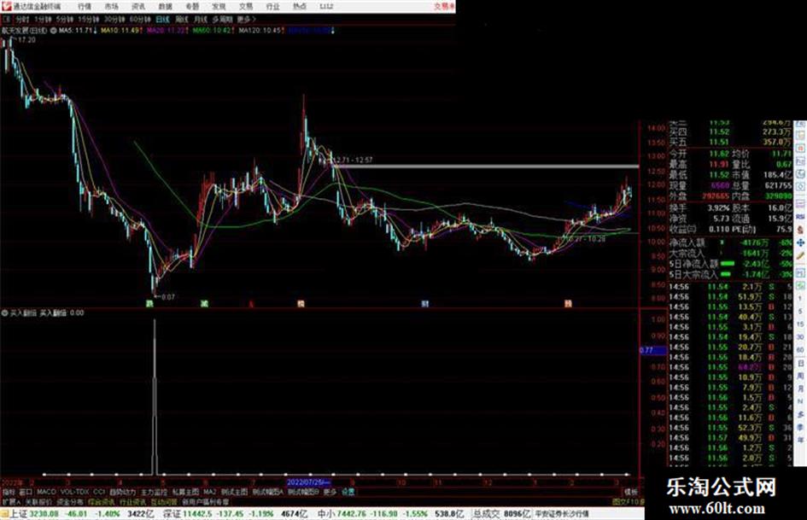The image size is (807, 520).
Task: Click the 2022/07/25 date label on time axis
Action: tap(308, 482)
